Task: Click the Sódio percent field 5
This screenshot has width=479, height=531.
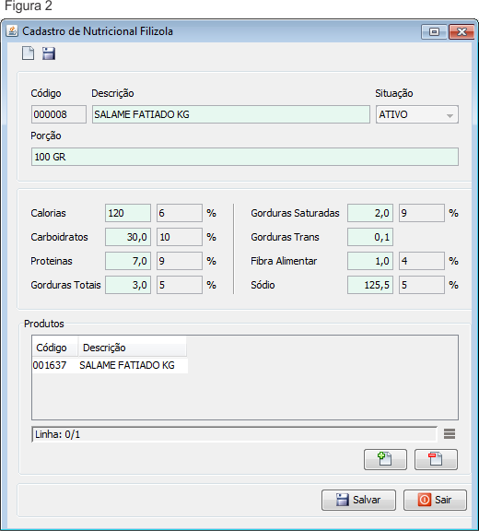Action: (x=422, y=285)
